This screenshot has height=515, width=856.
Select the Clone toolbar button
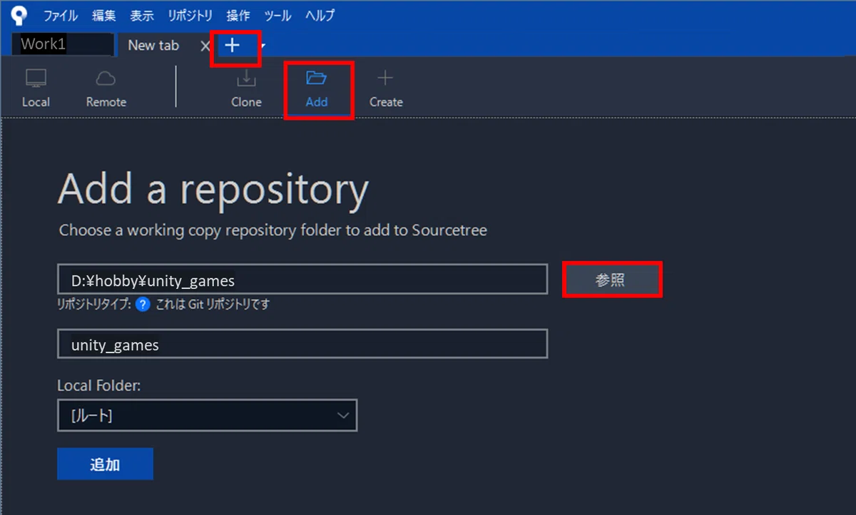coord(246,88)
